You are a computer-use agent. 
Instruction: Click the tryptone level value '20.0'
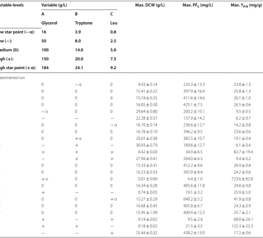pos(79,59)
